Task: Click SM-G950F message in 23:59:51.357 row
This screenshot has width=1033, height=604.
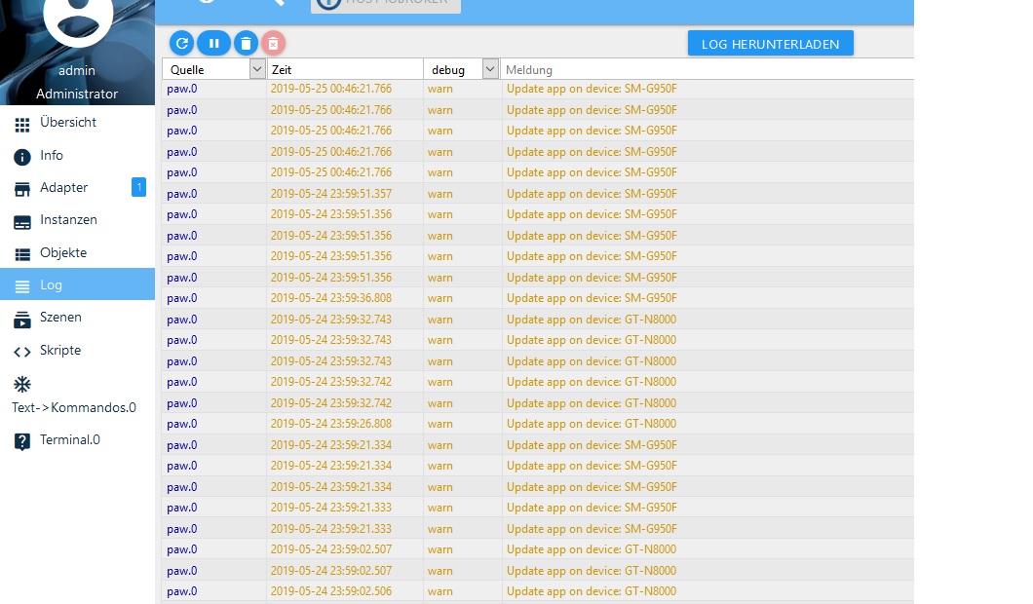Action: click(592, 194)
